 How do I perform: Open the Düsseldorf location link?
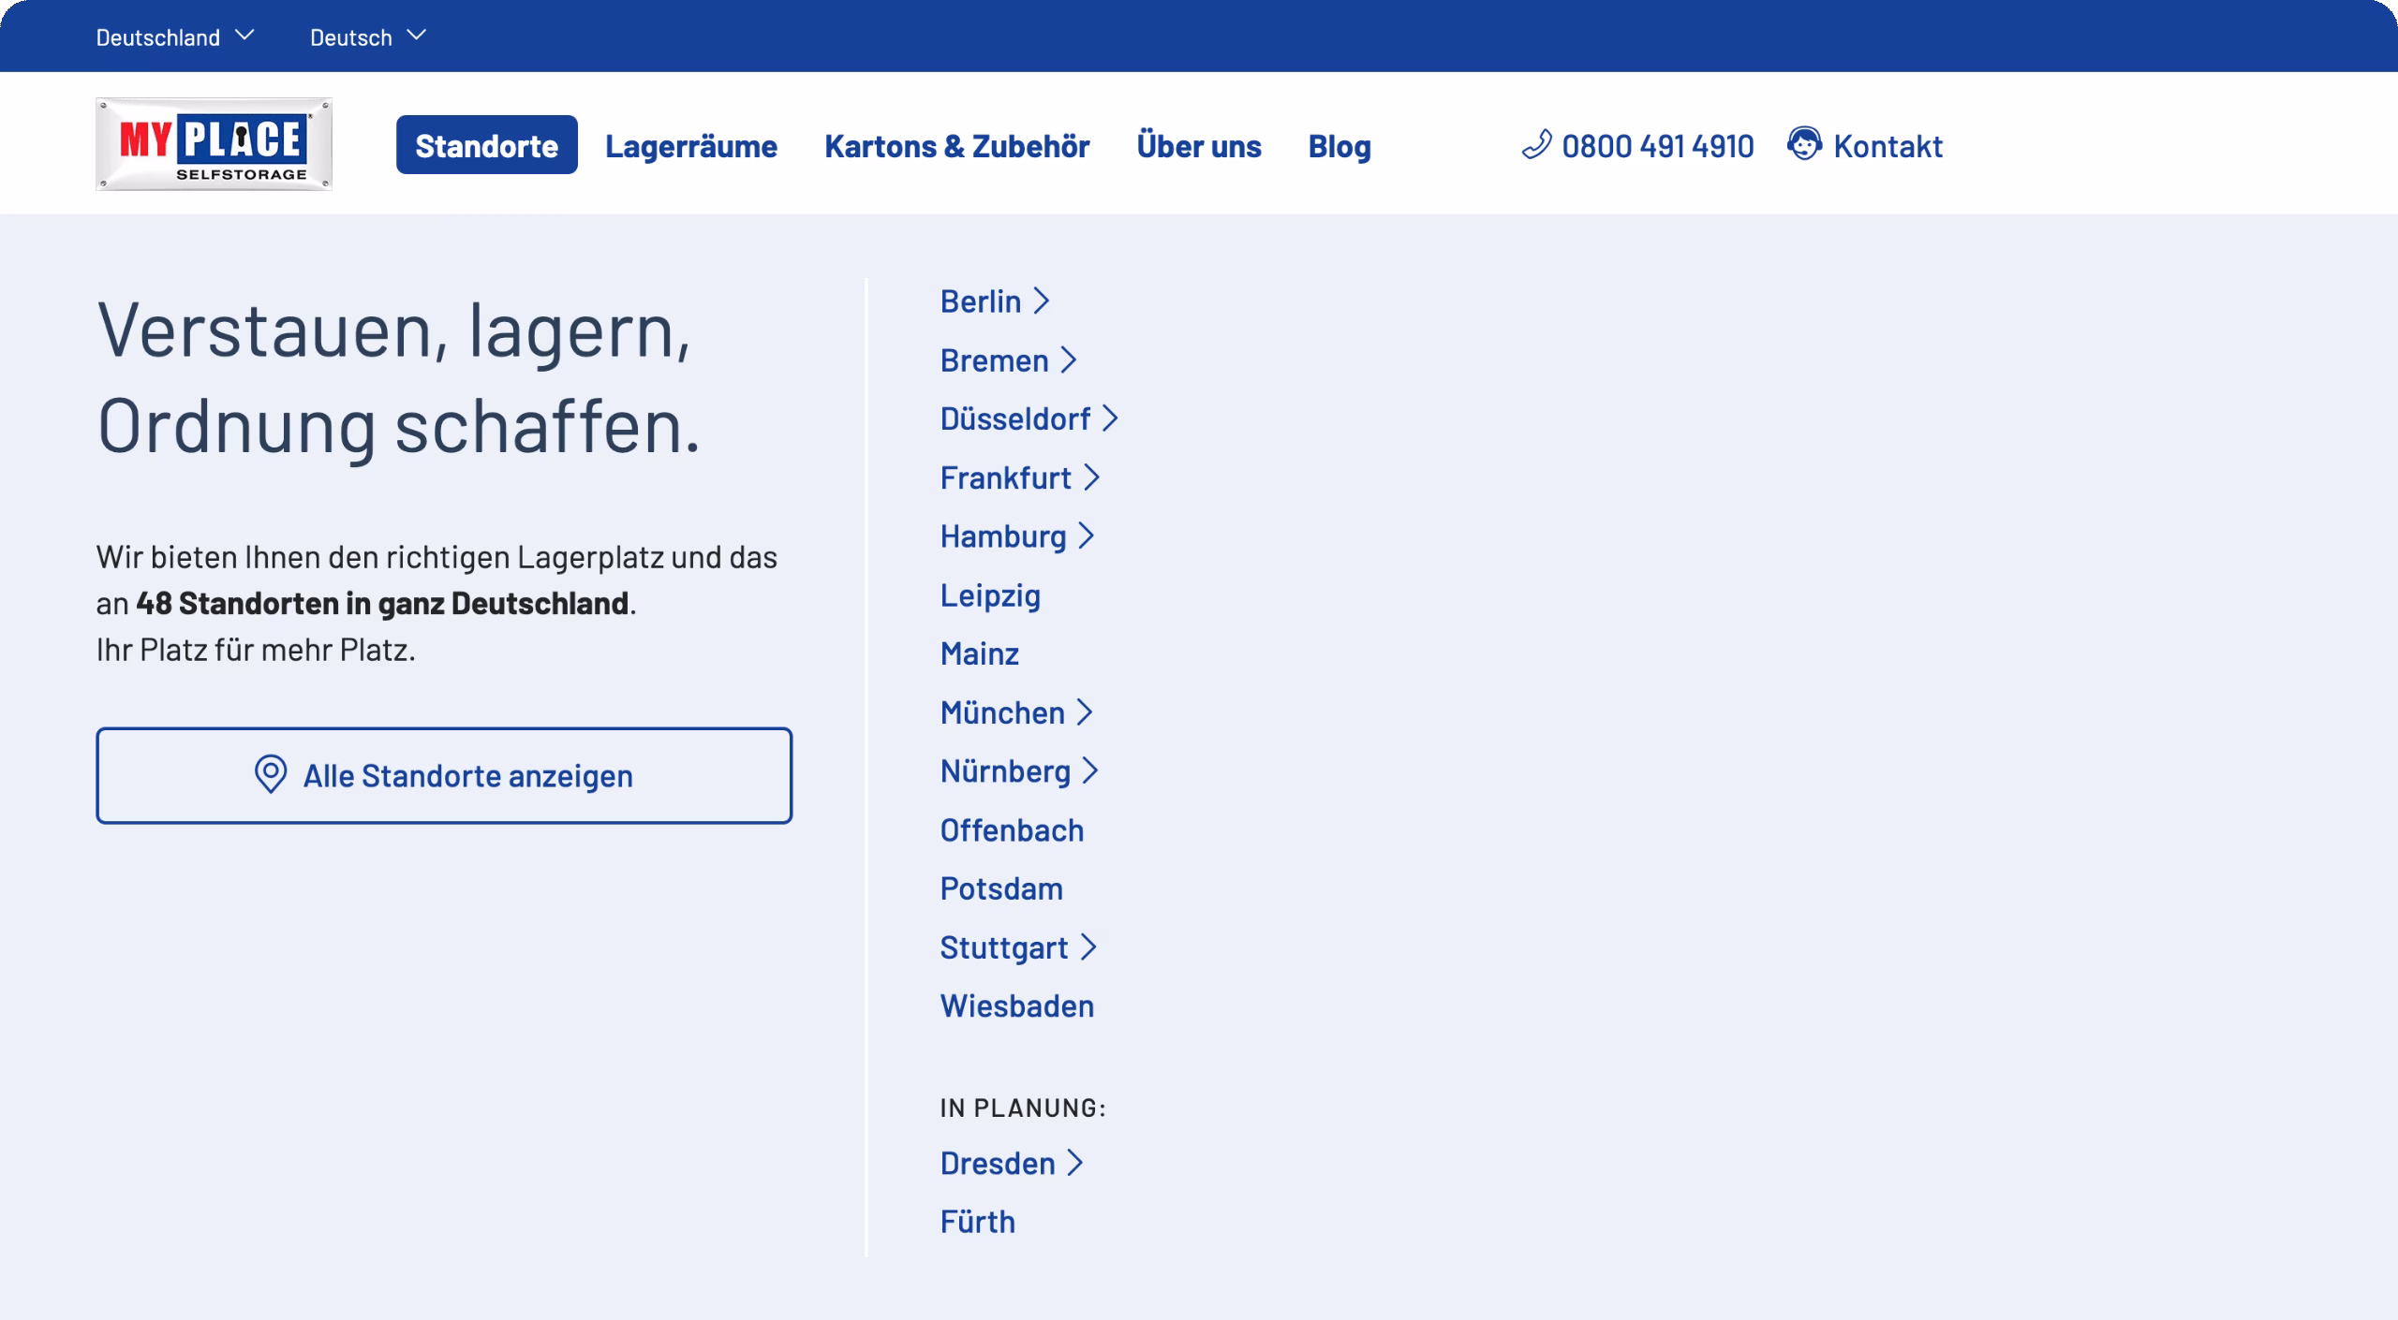click(x=1015, y=418)
